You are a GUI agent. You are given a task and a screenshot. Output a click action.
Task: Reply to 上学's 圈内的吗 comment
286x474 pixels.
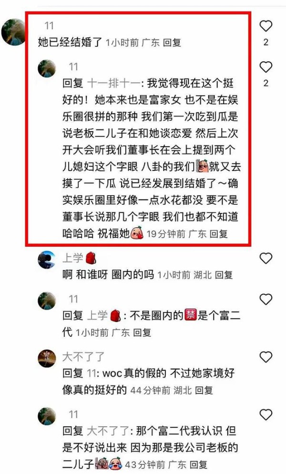click(x=224, y=275)
